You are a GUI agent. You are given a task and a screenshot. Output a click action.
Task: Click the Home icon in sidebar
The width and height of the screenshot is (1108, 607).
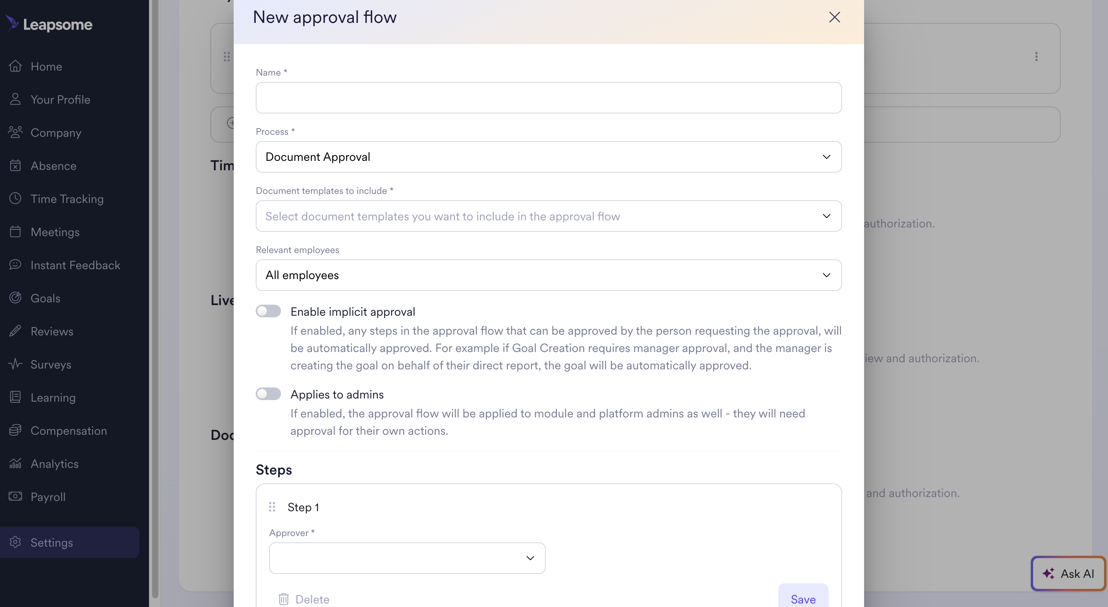[x=15, y=66]
